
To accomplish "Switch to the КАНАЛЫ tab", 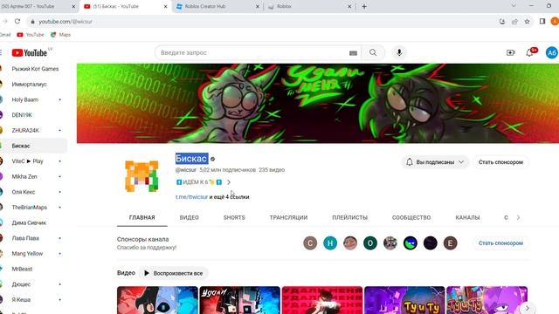I will point(467,217).
